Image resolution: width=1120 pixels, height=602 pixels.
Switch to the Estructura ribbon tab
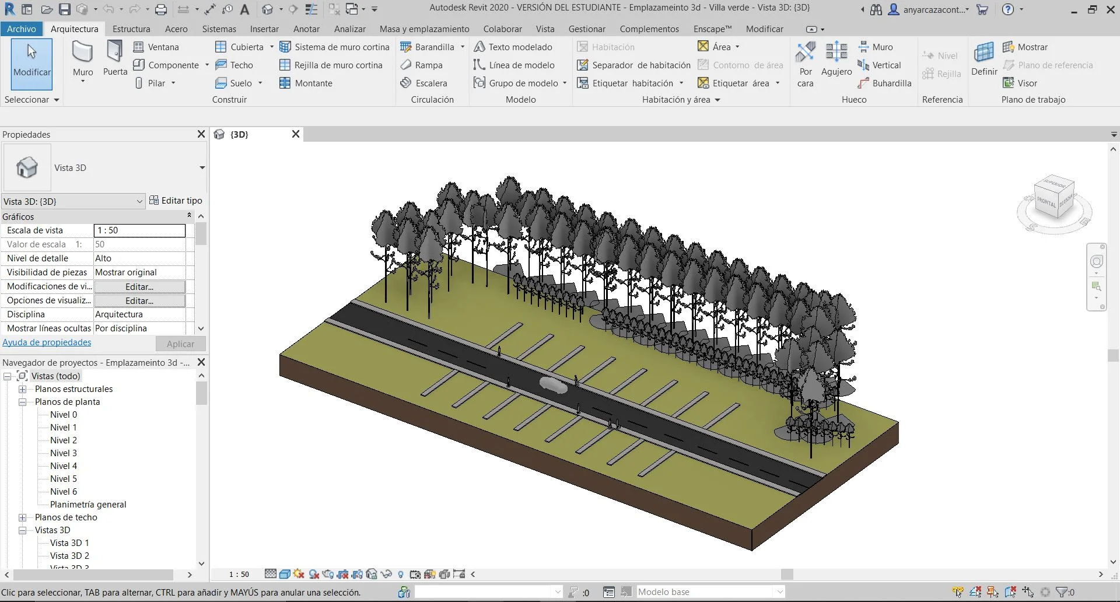tap(131, 29)
